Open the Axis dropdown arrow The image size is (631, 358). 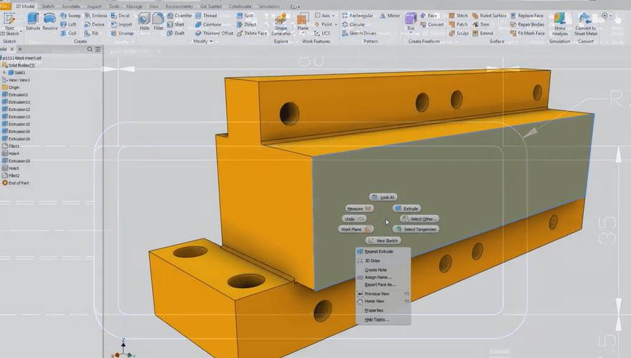[333, 16]
